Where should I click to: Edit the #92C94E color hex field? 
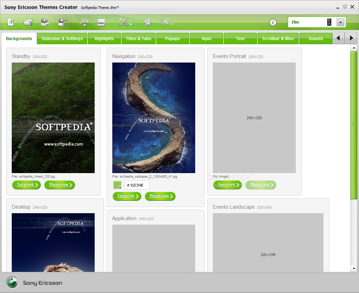click(137, 185)
